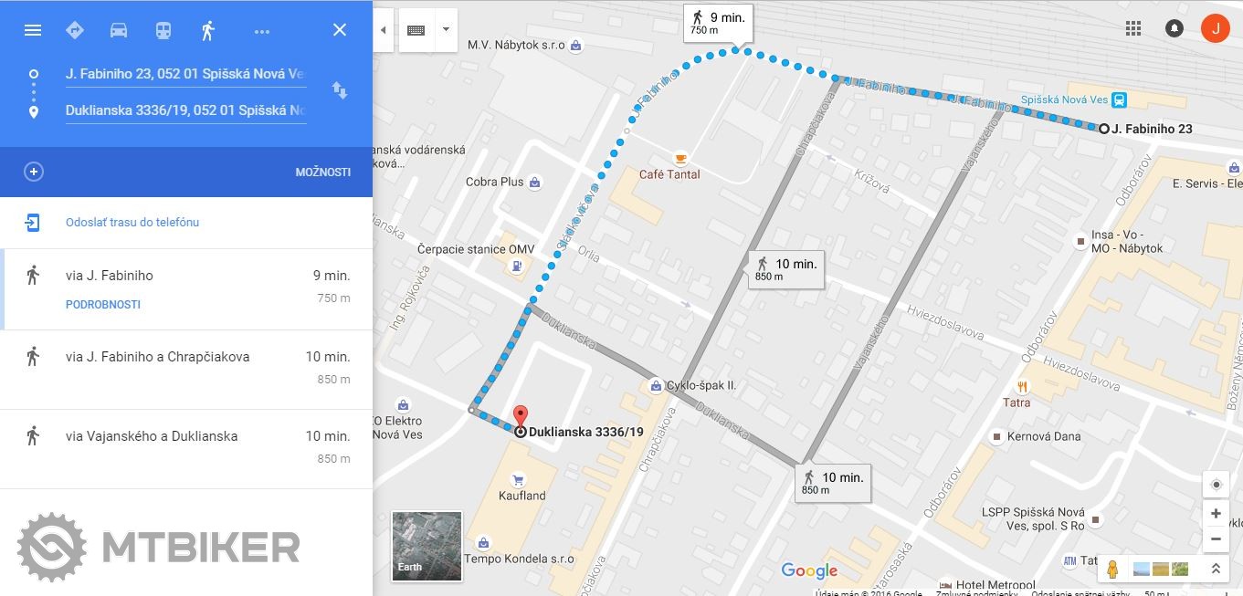Open MOŽNOSTI route options
1243x596 pixels.
point(322,172)
